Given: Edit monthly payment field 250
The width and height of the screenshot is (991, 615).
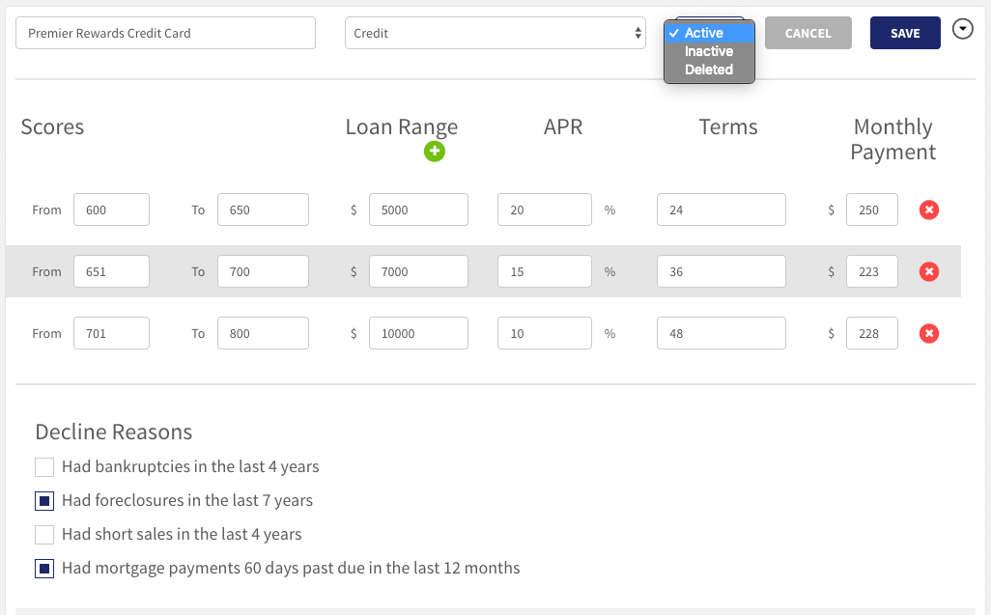Looking at the screenshot, I should [871, 210].
